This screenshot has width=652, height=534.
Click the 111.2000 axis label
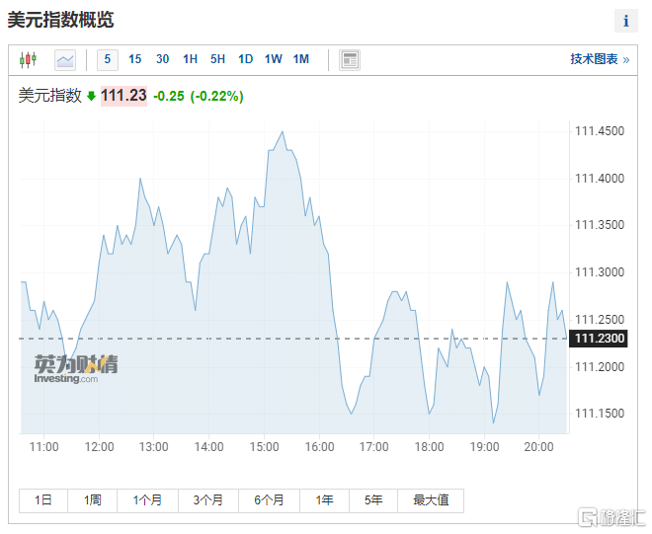tap(600, 367)
